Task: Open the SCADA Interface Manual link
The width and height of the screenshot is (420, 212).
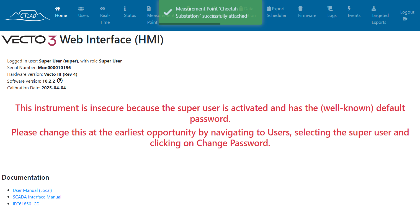Action: point(37,197)
